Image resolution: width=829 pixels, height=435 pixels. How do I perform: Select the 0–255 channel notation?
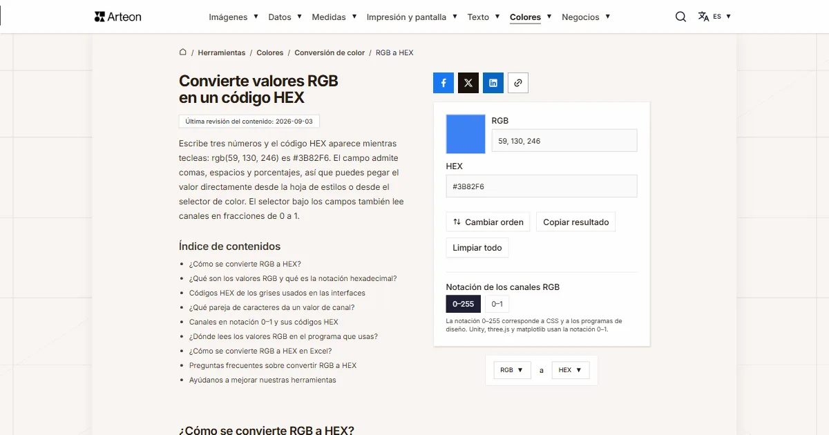click(464, 304)
